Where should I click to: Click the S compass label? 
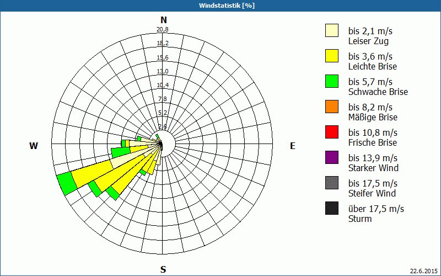click(x=163, y=269)
